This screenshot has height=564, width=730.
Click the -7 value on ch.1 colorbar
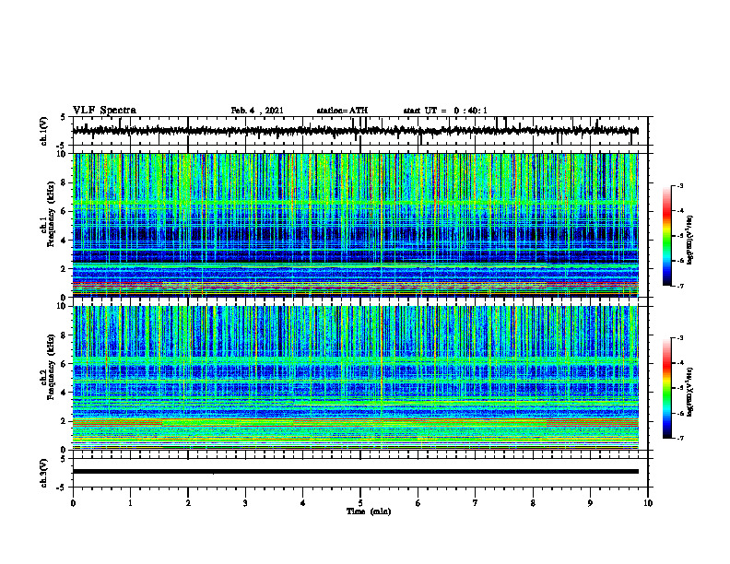click(679, 286)
